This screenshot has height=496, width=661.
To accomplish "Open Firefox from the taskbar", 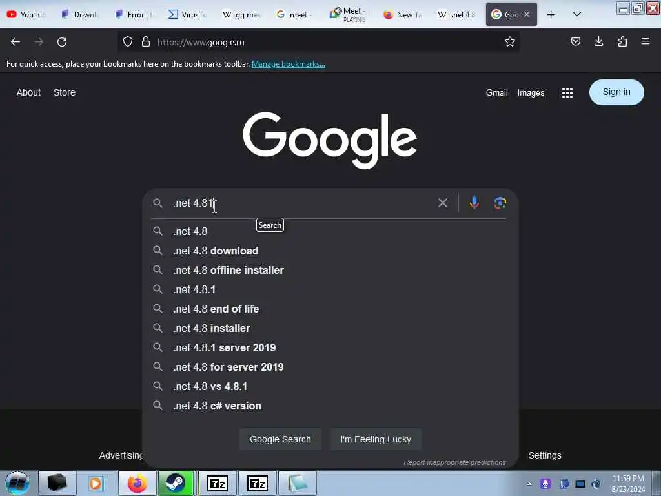I will (137, 483).
